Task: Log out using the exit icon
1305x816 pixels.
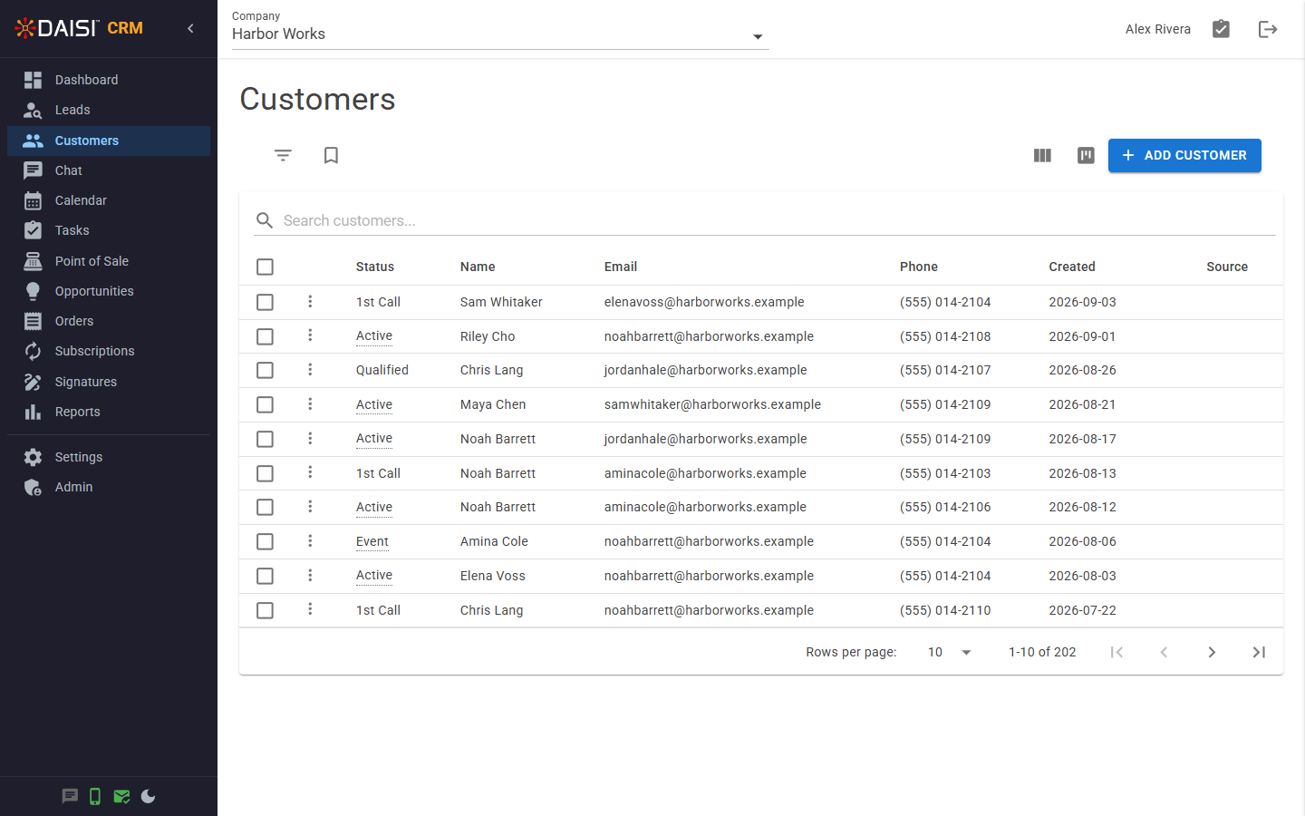Action: tap(1268, 29)
